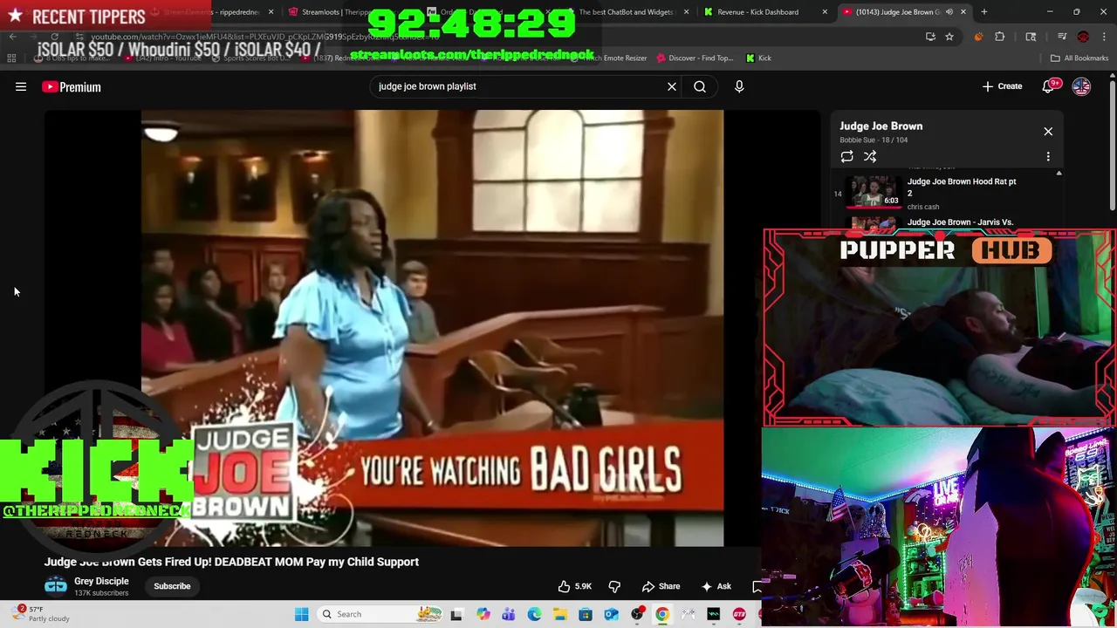Viewport: 1117px width, 628px height.
Task: Open YouTube account avatar menu
Action: [1081, 86]
